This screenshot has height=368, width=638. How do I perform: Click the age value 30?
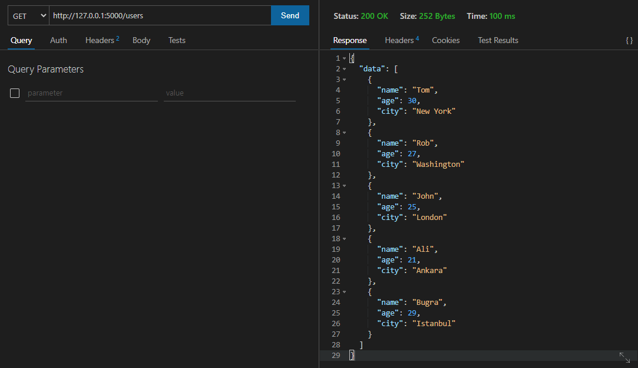point(412,101)
